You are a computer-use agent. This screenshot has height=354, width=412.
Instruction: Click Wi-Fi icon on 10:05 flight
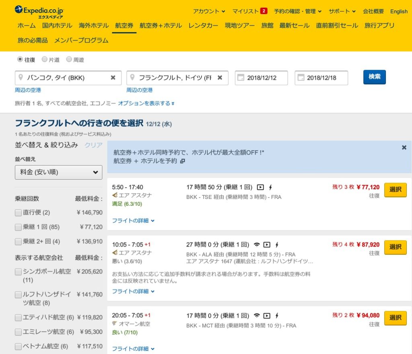(257, 244)
